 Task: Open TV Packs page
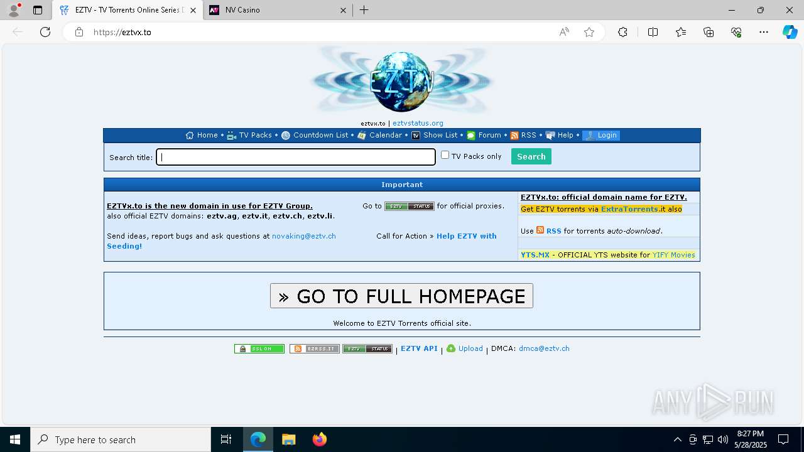pyautogui.click(x=249, y=135)
